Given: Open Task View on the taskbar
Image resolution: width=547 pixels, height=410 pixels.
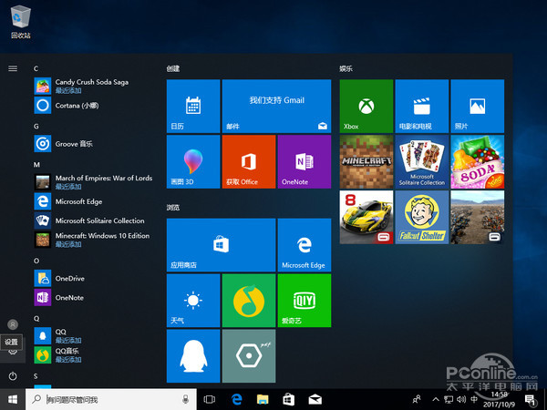Looking at the screenshot, I should tap(210, 400).
